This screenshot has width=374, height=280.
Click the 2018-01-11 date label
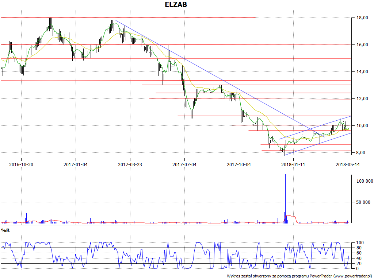tap(293, 164)
